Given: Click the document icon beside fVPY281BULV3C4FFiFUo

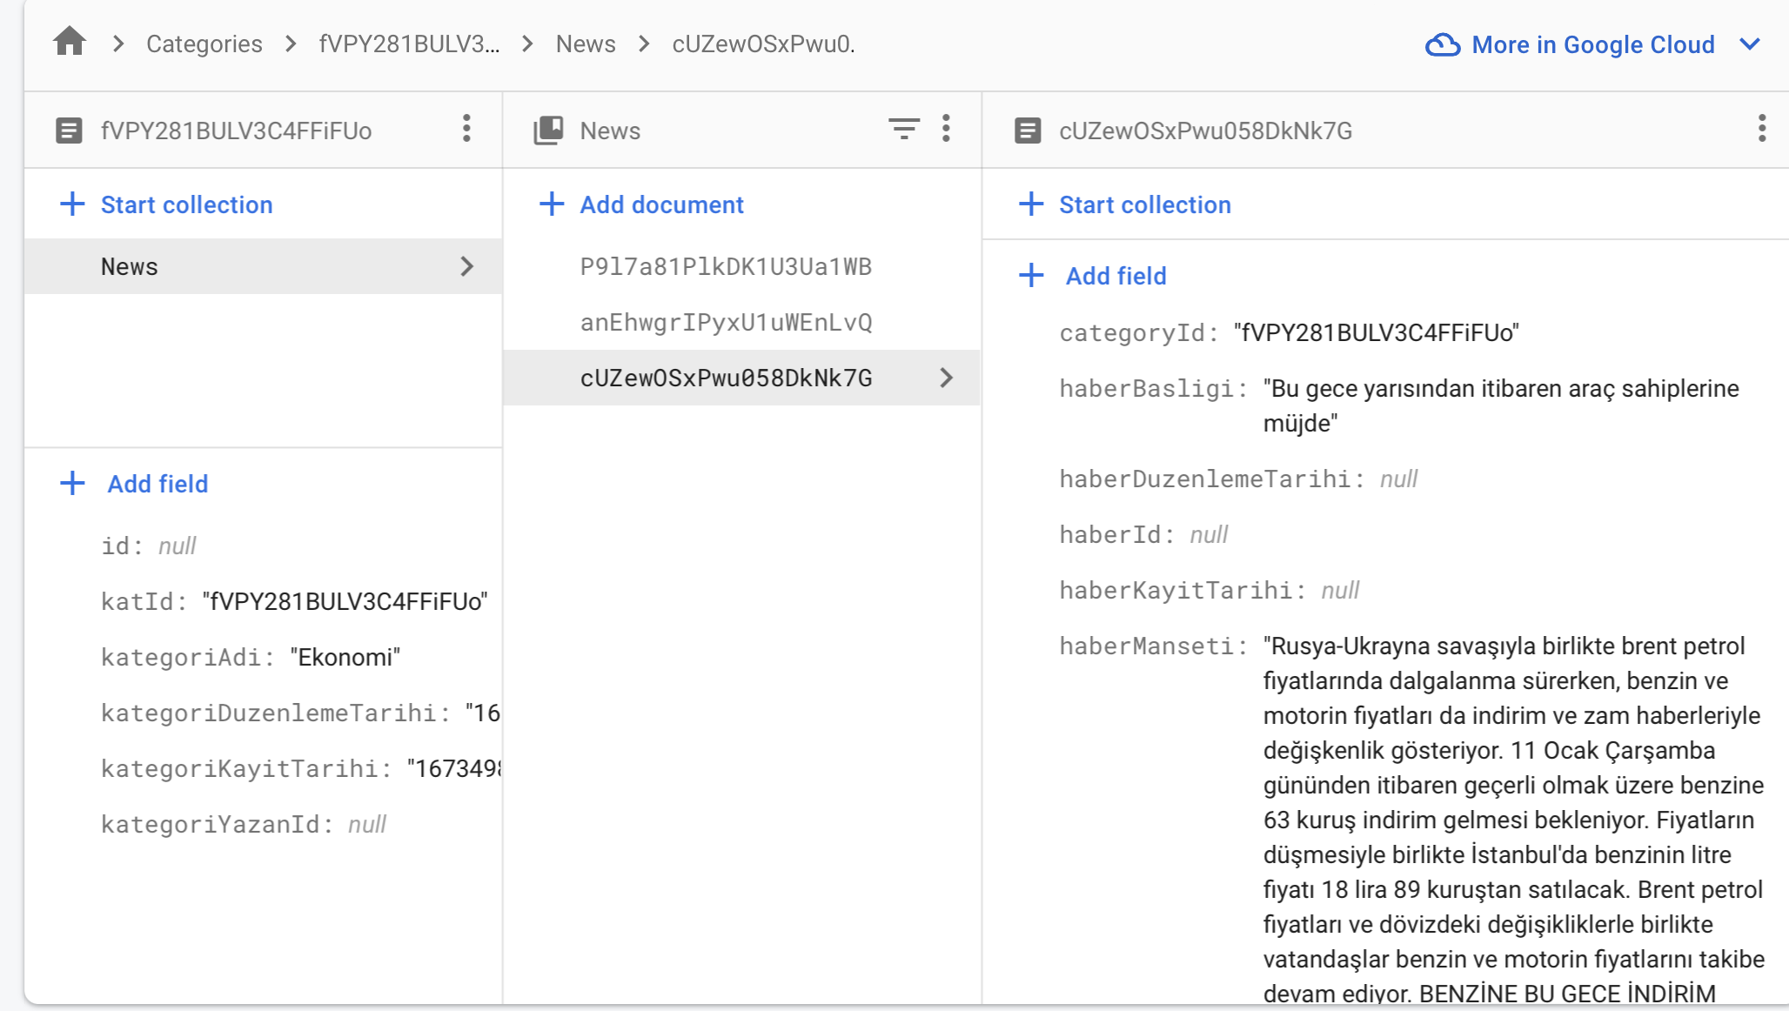Looking at the screenshot, I should click(70, 131).
